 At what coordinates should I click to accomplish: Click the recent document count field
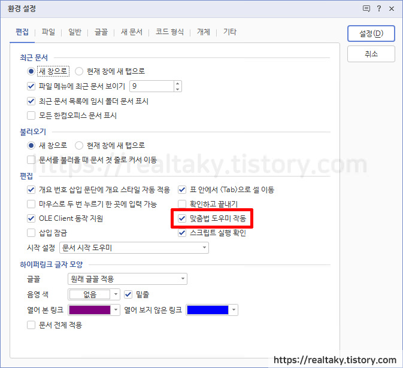151,86
